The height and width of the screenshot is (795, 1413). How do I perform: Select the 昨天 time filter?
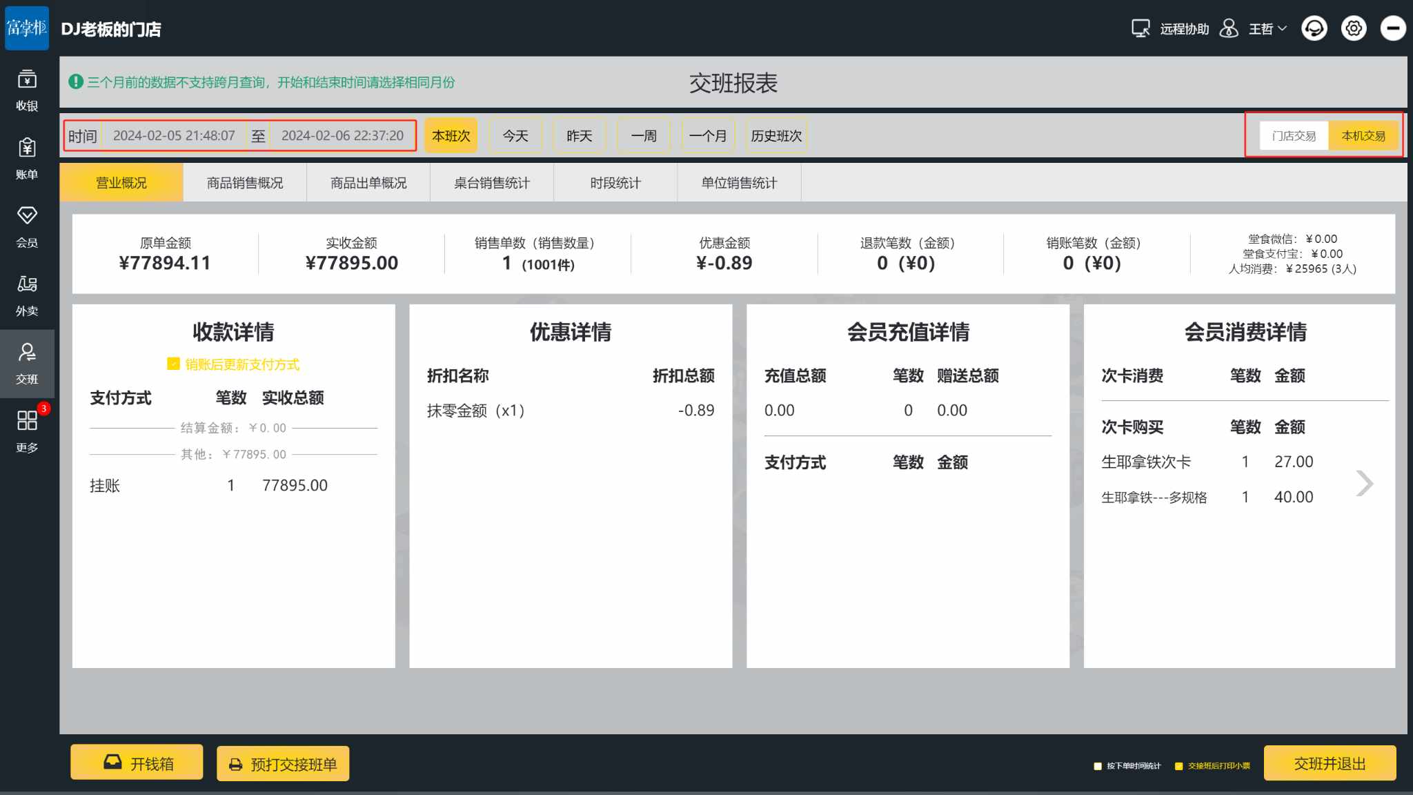[580, 136]
